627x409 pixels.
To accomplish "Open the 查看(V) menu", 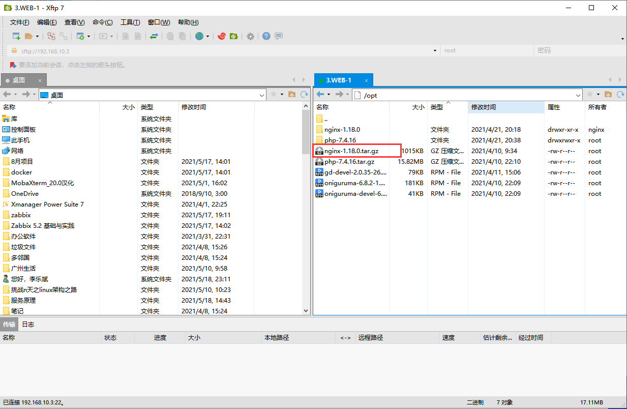I will click(75, 22).
